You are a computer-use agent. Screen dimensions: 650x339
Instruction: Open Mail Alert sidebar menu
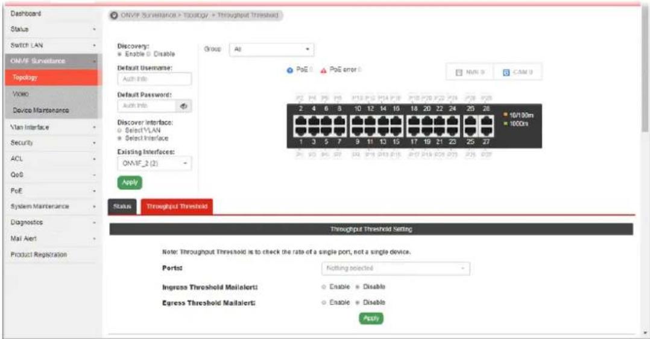tap(52, 239)
